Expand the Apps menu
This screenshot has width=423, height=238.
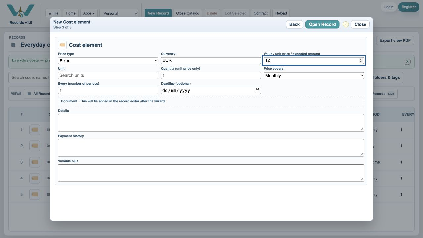(89, 13)
